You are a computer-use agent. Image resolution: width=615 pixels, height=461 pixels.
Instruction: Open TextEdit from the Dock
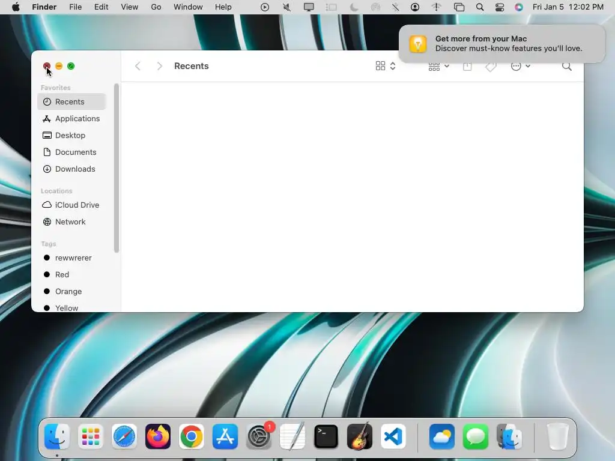tap(292, 436)
